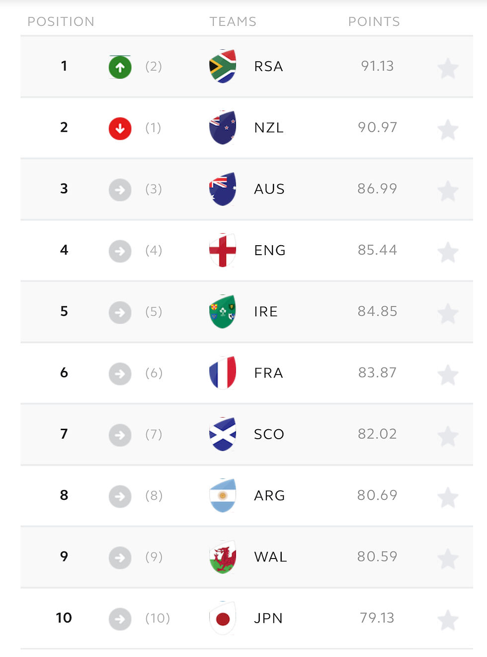Click the England flag icon
487x657 pixels.
tap(223, 250)
